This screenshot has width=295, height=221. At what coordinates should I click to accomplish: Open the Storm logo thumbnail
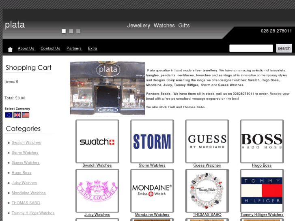152,142
